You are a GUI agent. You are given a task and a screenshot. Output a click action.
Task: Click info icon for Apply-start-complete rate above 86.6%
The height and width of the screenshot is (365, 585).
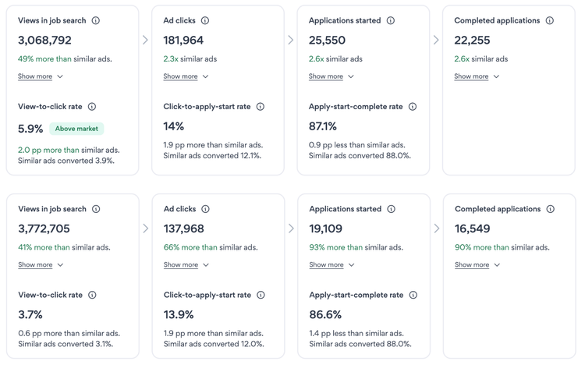coord(413,296)
